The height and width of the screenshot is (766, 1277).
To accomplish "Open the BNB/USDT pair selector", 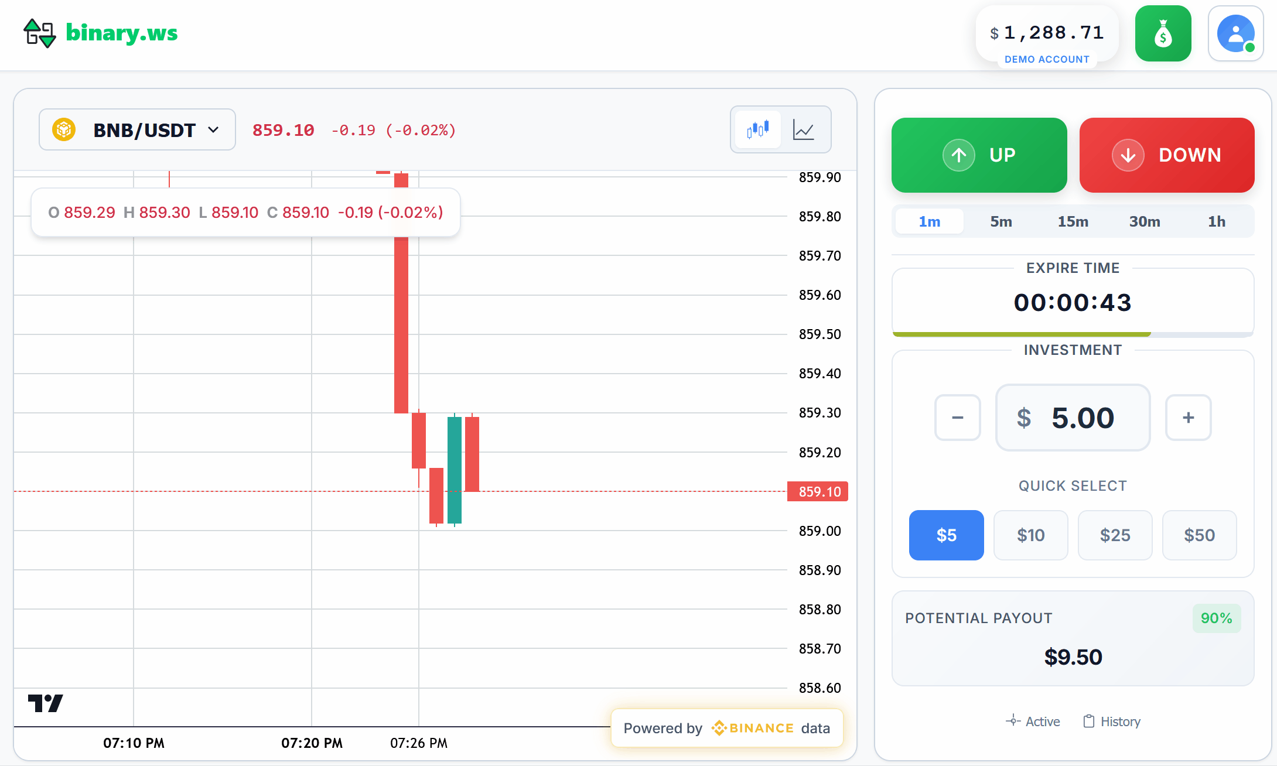I will point(137,129).
